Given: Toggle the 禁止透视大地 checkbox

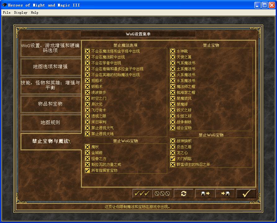Looking at the screenshot, I should 87,134.
